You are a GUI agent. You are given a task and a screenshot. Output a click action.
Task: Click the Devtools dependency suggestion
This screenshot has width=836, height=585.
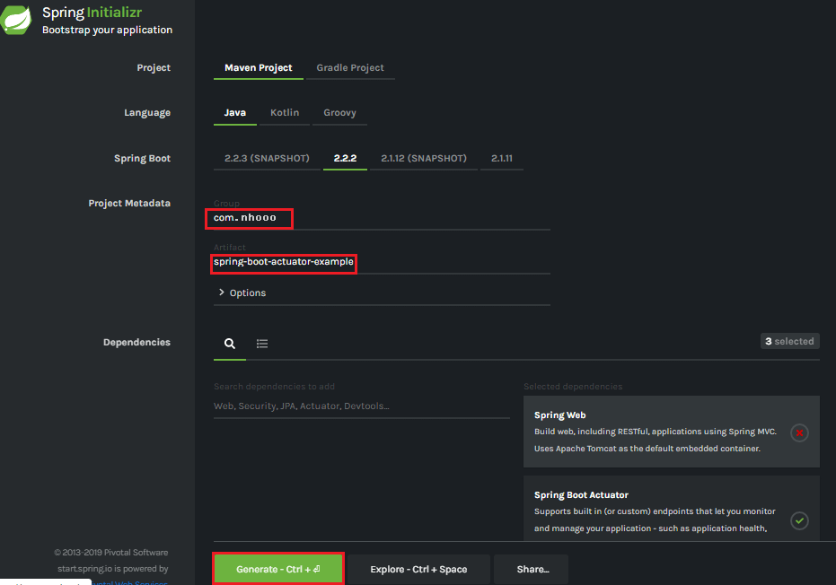pyautogui.click(x=366, y=406)
